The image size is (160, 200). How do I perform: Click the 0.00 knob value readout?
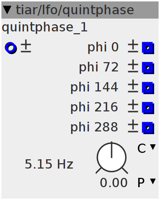[x=114, y=182]
